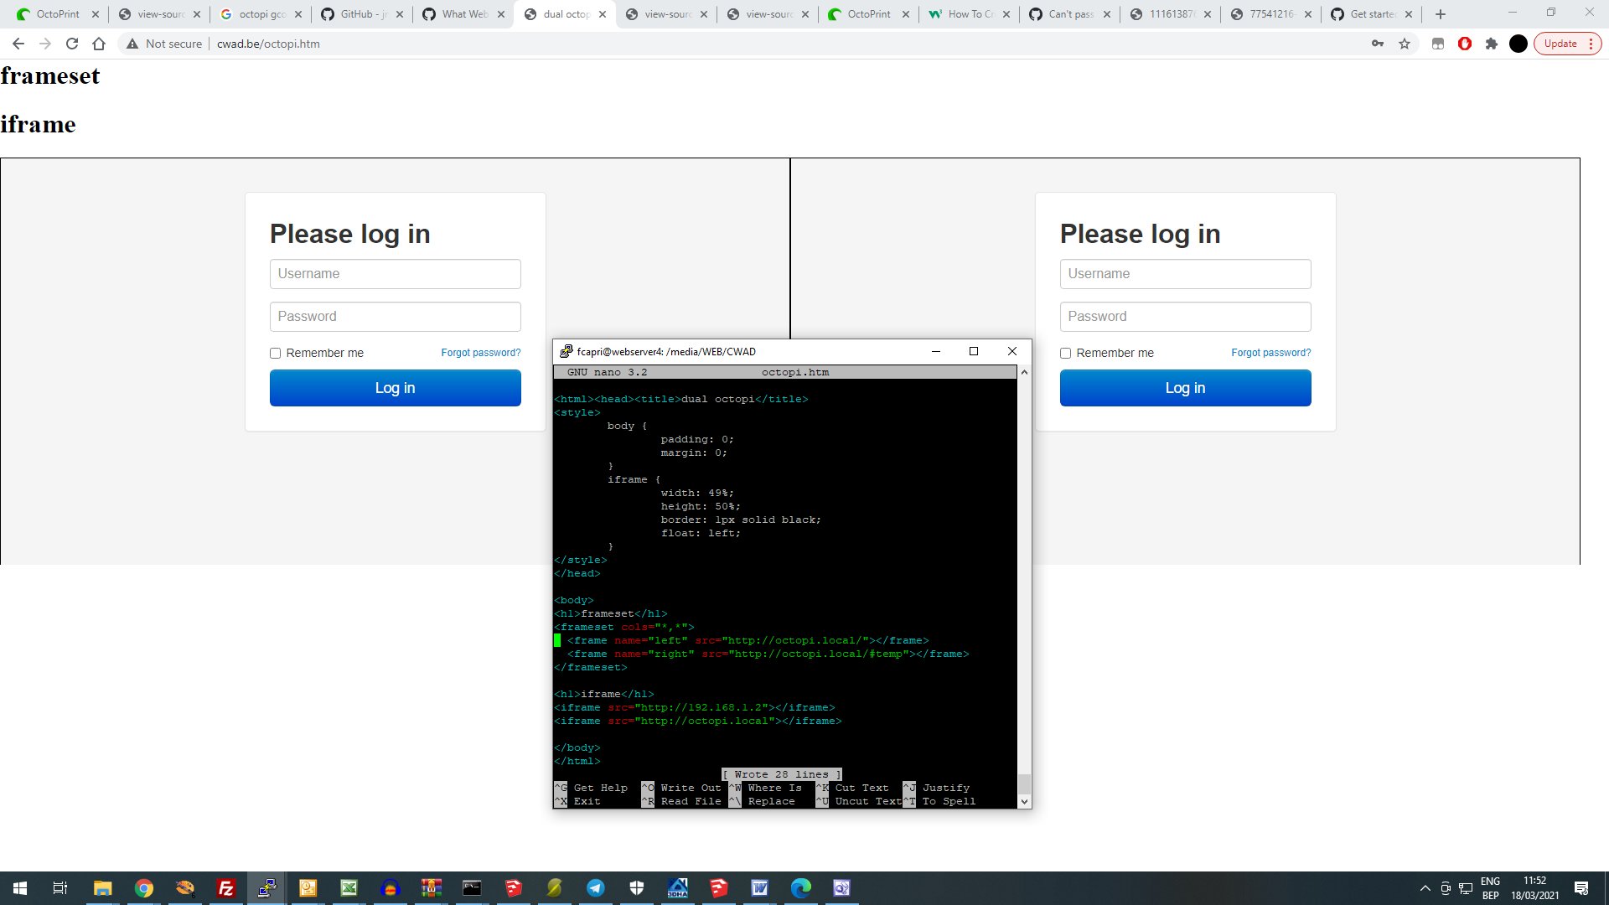The height and width of the screenshot is (905, 1609).
Task: Enable Remember me on the right login form
Action: 1065,353
